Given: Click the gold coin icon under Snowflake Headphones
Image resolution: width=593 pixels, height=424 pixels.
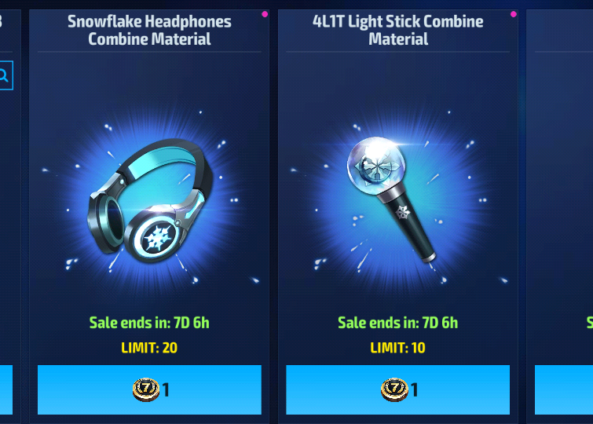Looking at the screenshot, I should (x=146, y=389).
